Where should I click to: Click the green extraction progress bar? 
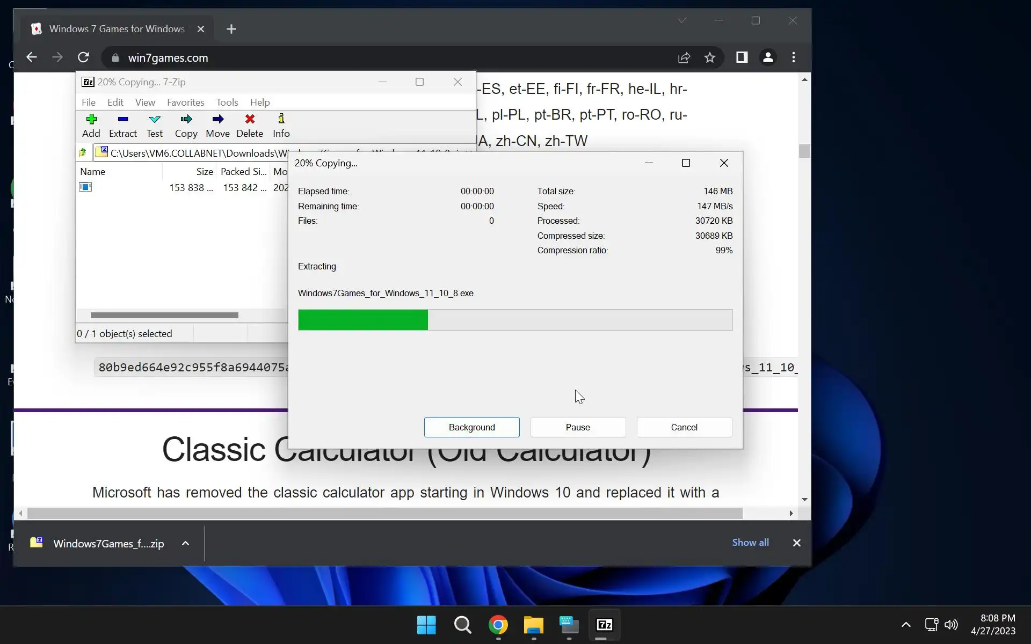tap(363, 320)
